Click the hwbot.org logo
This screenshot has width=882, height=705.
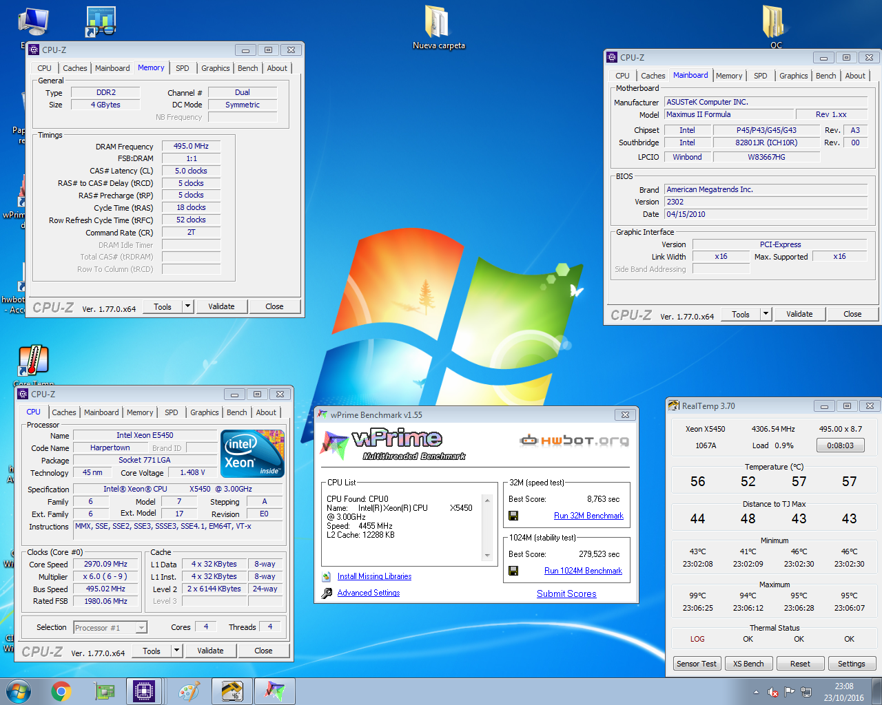(575, 441)
